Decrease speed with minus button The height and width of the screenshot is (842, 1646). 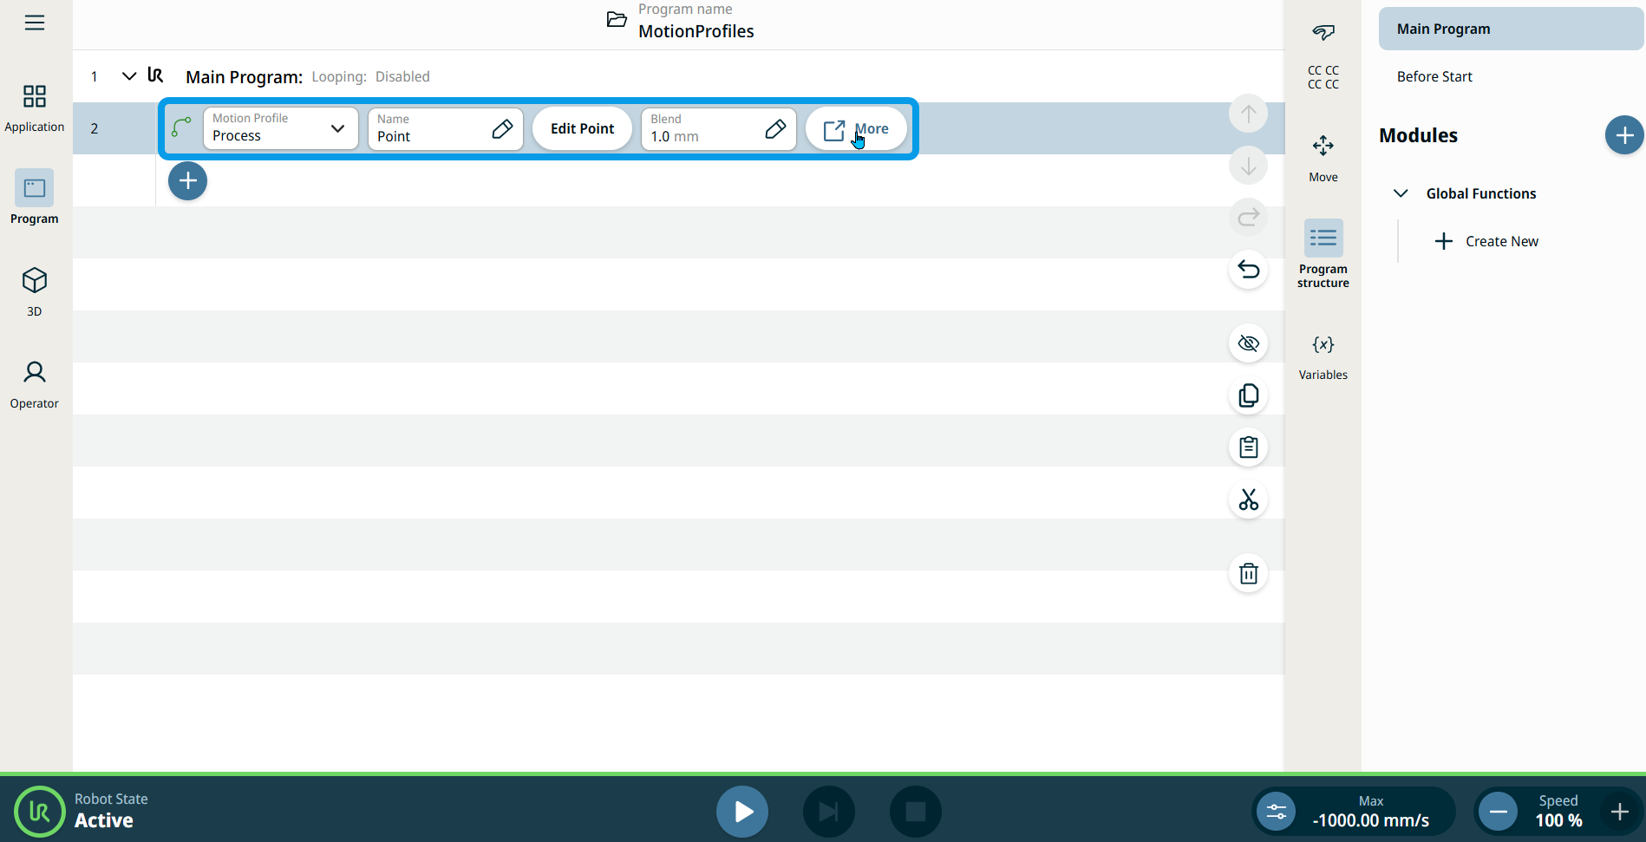[1498, 812]
